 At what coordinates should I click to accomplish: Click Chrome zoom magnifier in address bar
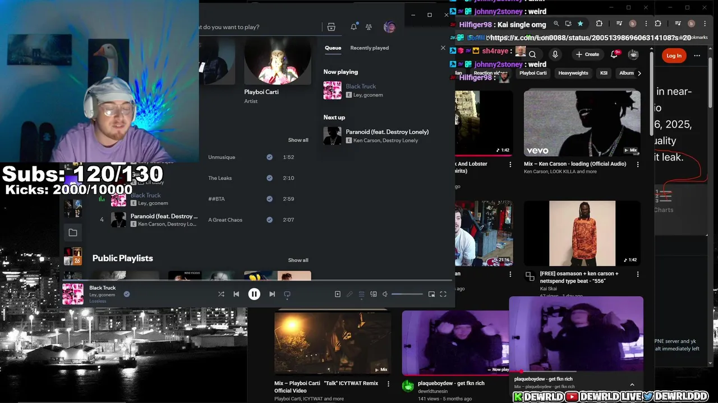556,24
